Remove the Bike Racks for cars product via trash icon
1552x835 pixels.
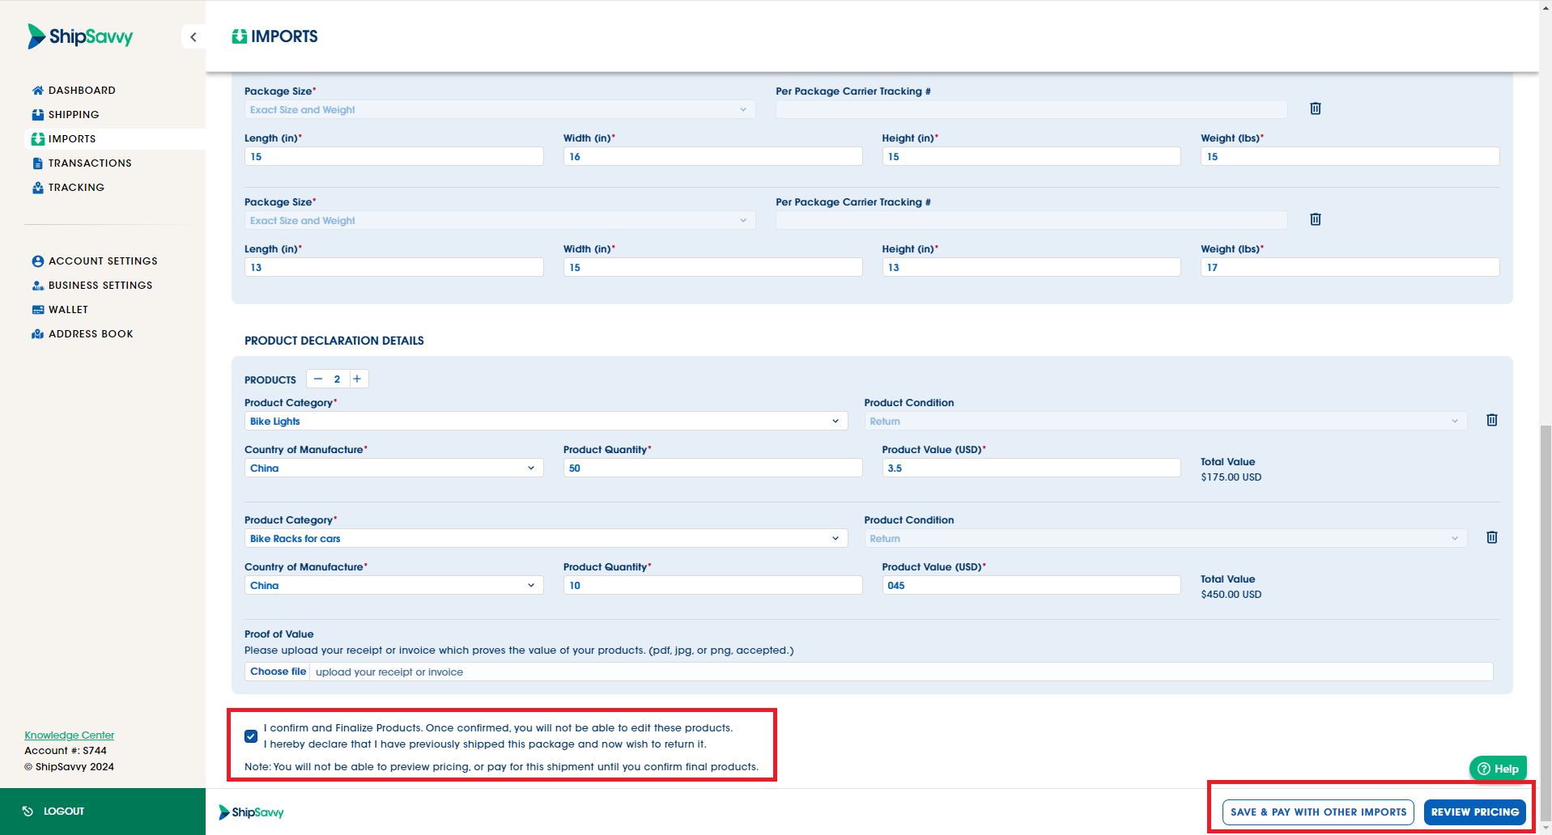point(1492,537)
